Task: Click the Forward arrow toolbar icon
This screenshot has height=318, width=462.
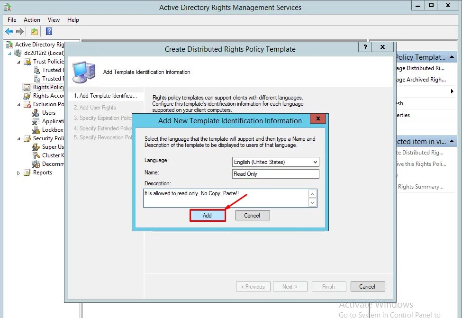Action: pos(20,31)
